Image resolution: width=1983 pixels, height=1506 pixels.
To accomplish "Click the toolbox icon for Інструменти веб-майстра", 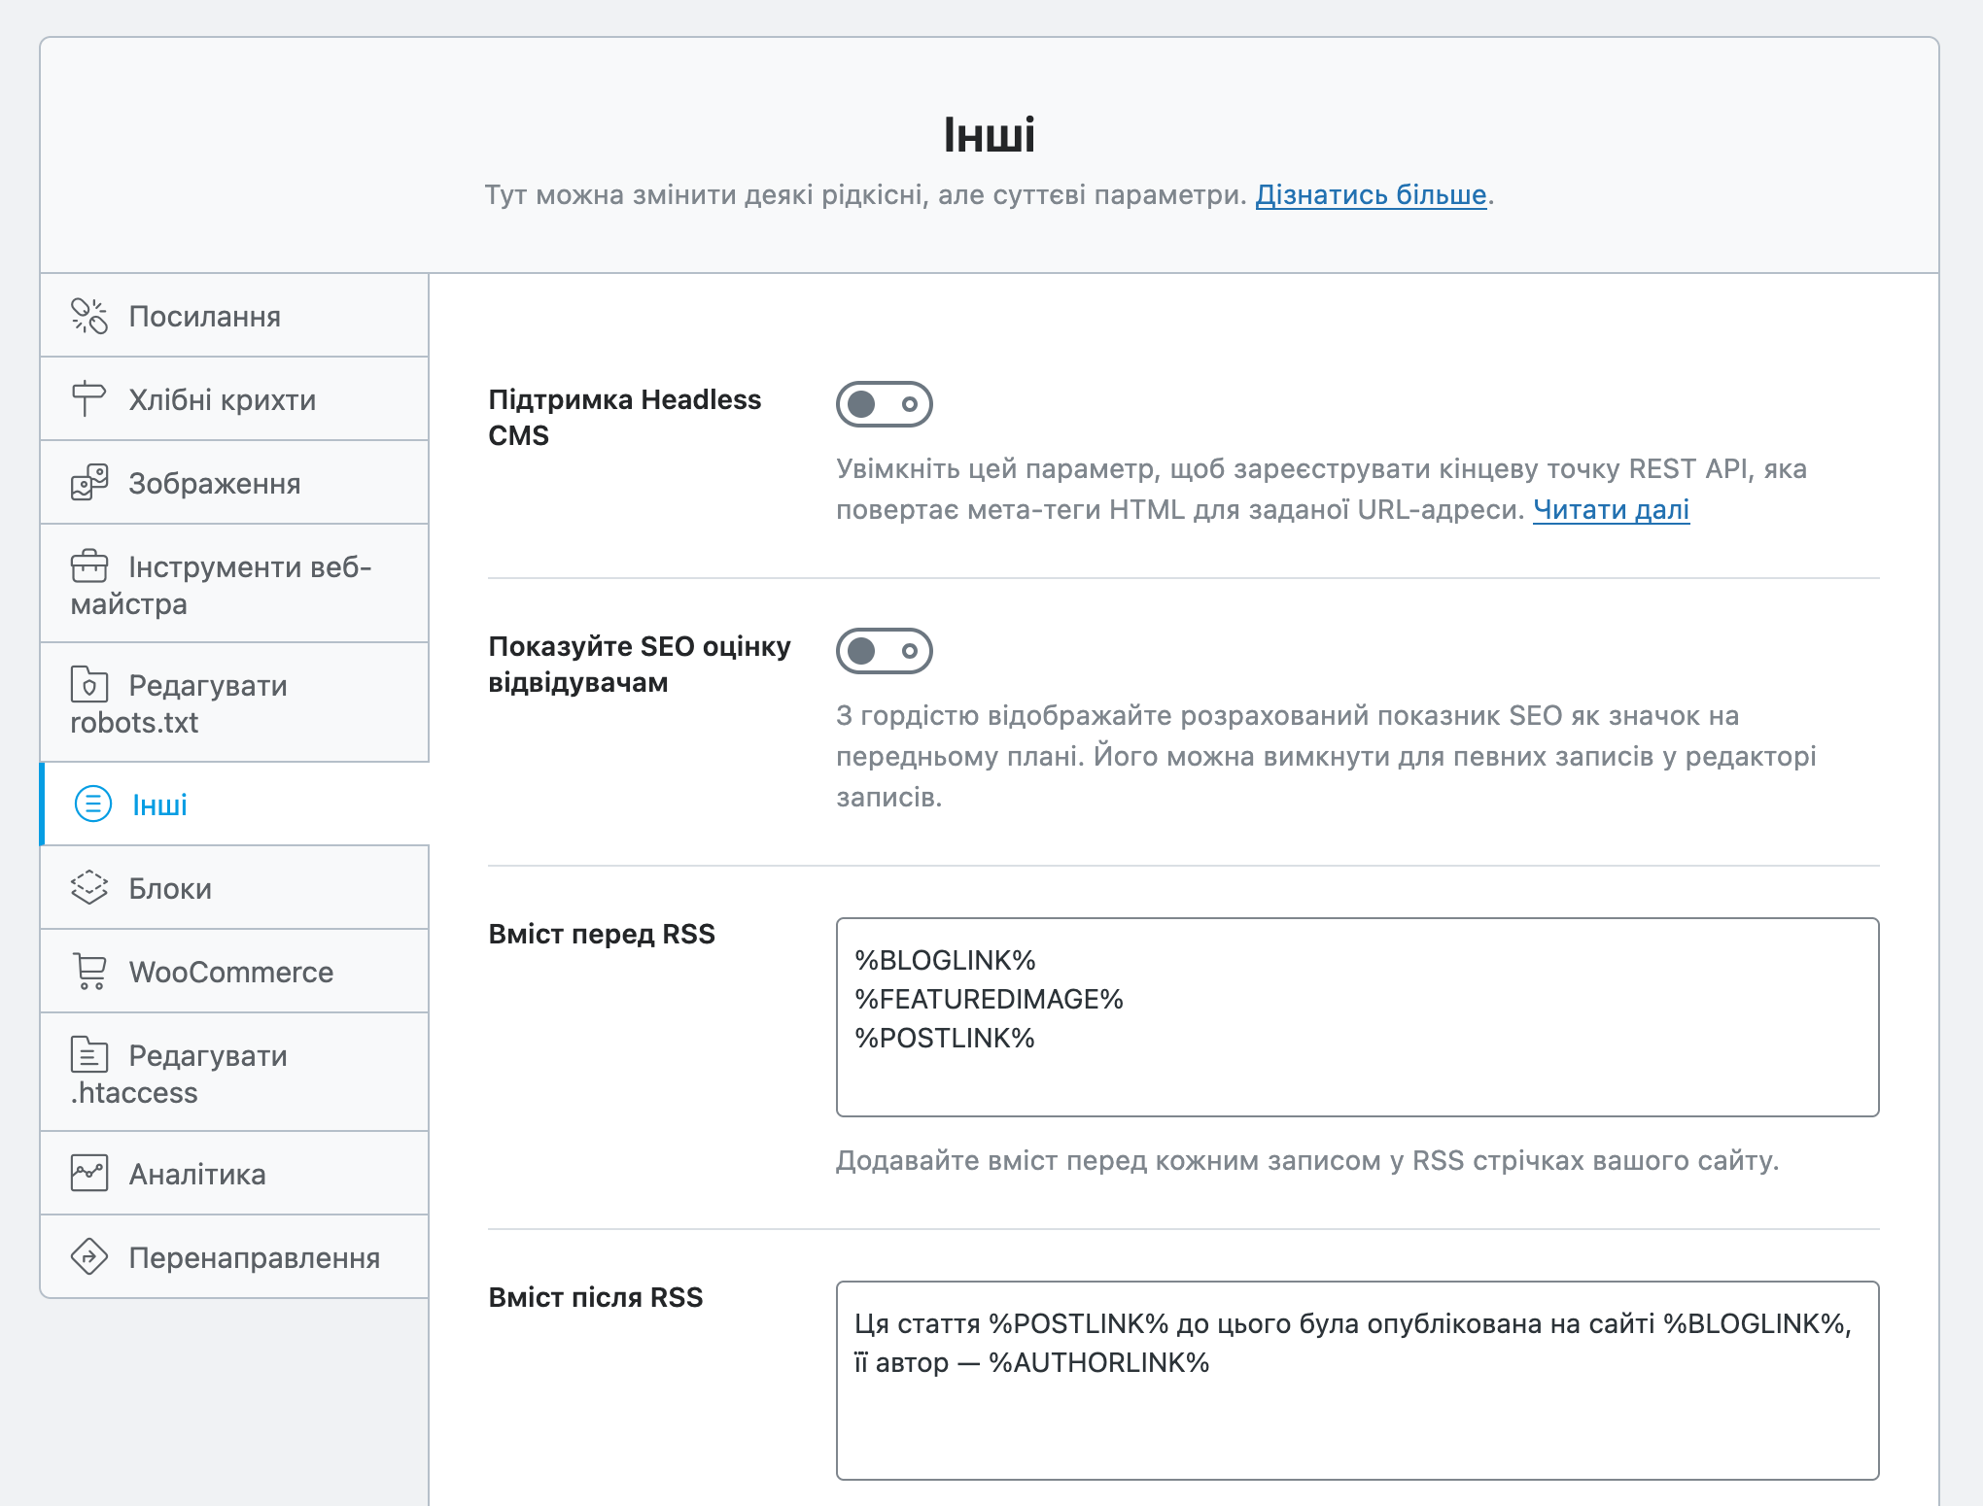I will coord(89,566).
